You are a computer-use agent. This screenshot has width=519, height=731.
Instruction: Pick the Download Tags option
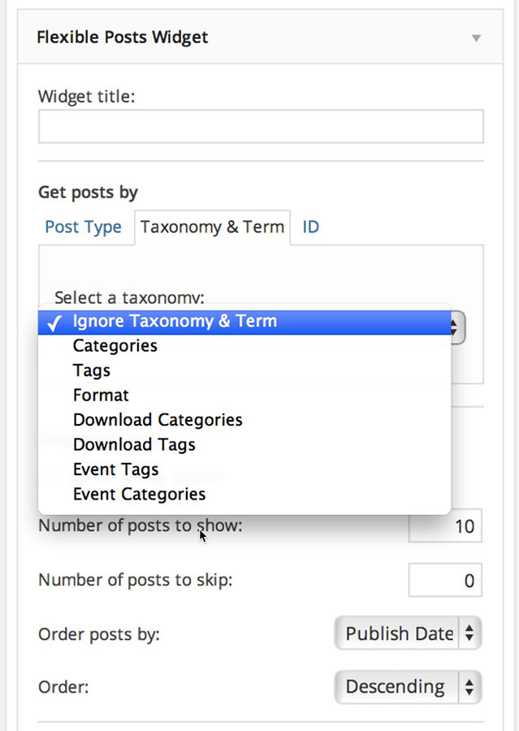point(134,445)
